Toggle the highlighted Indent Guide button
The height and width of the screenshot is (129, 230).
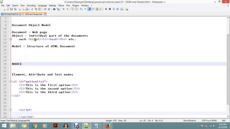(x=89, y=9)
